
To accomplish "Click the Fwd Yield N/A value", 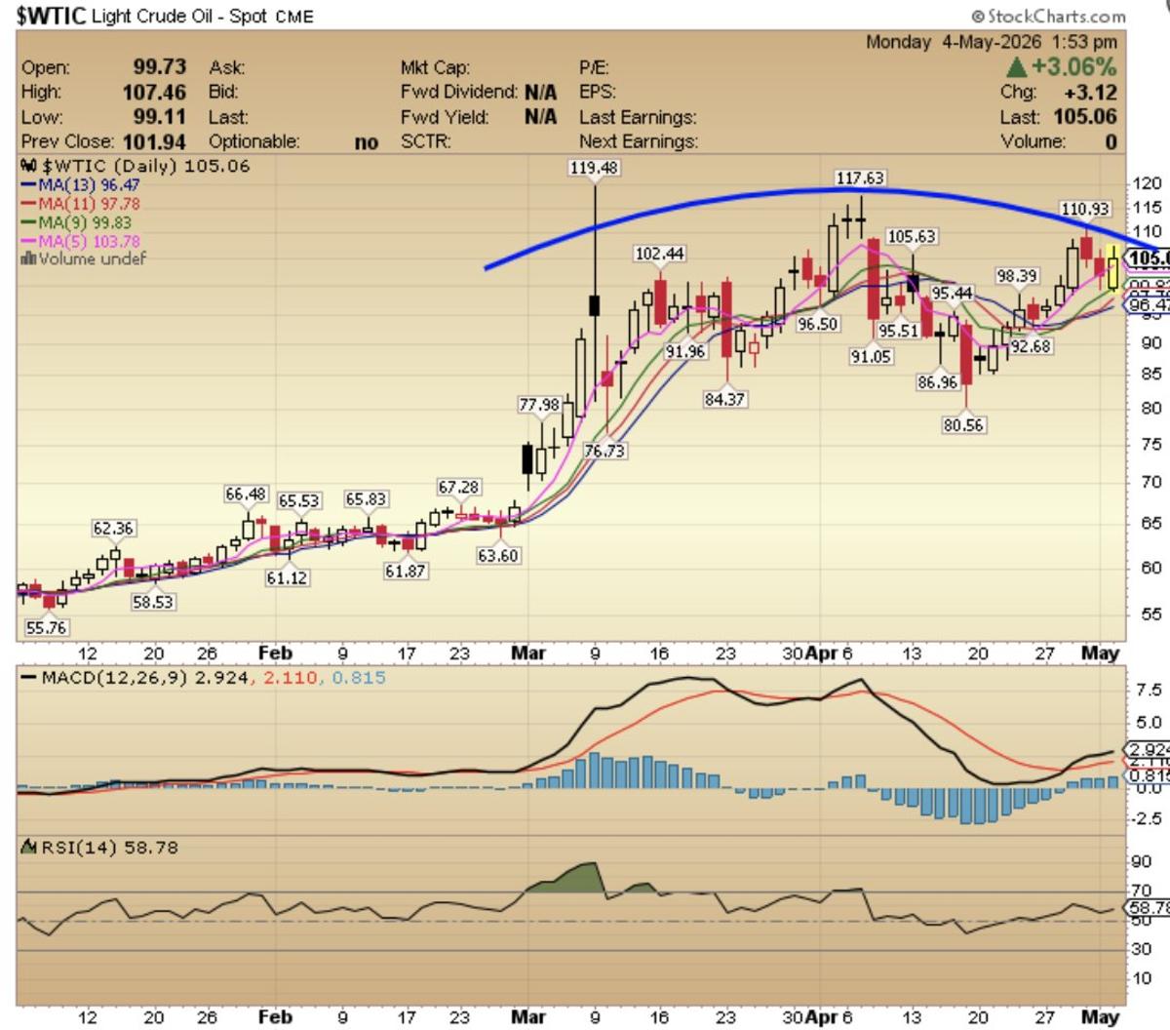I will [540, 117].
